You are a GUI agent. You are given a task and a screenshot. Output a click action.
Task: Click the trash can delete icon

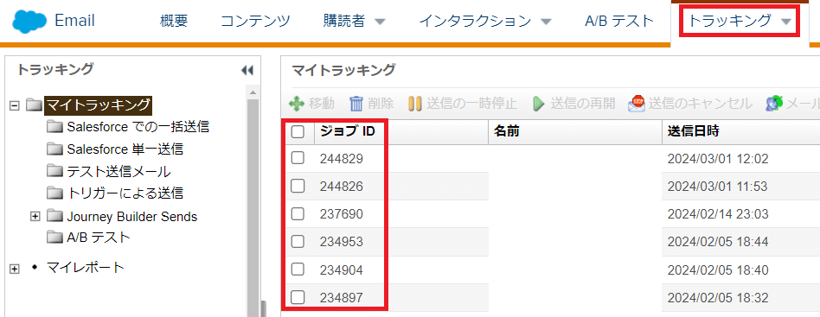(356, 104)
